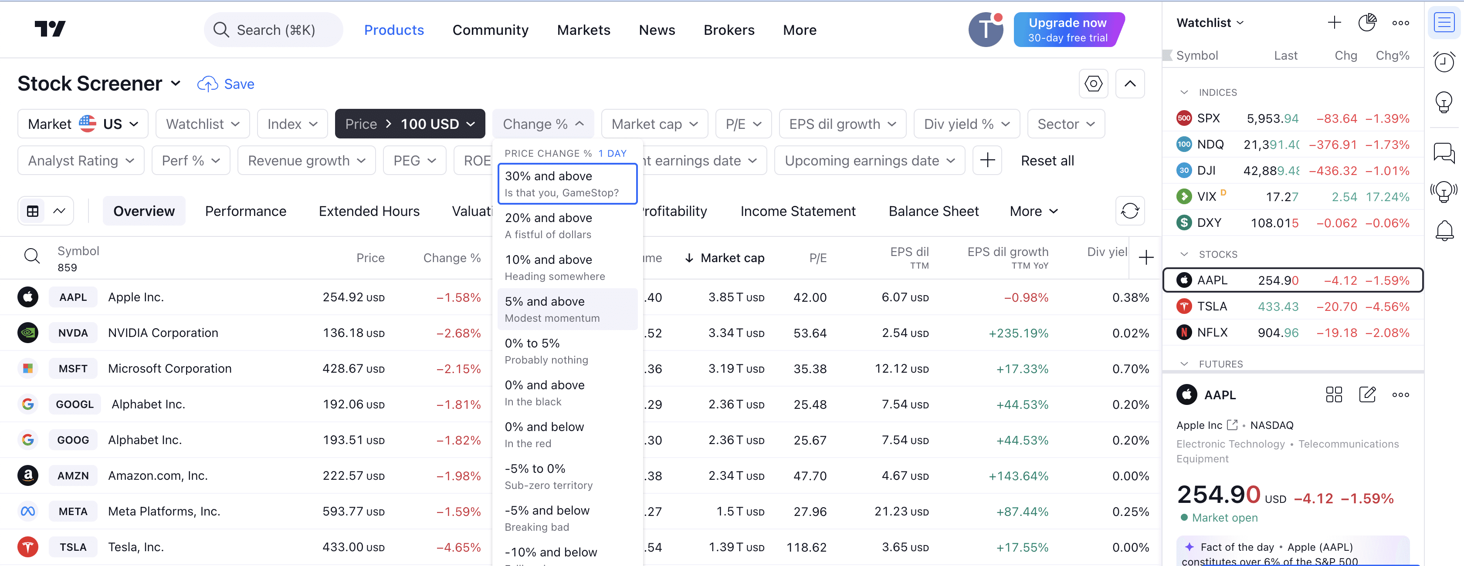Collapse the INDICES watchlist section
Image resolution: width=1464 pixels, height=566 pixels.
[x=1184, y=92]
